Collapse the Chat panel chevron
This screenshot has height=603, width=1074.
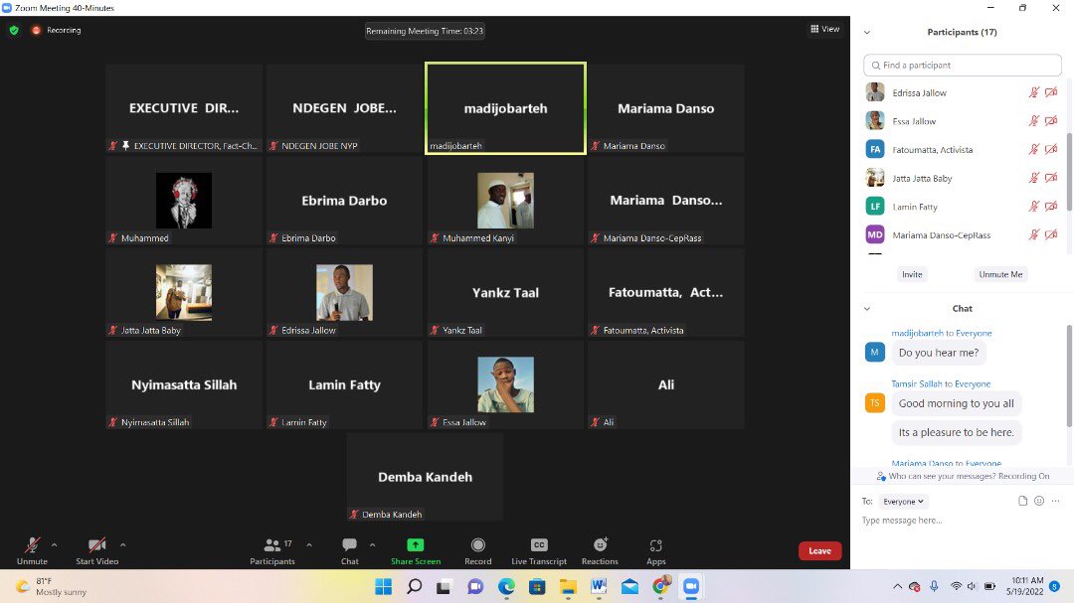867,309
